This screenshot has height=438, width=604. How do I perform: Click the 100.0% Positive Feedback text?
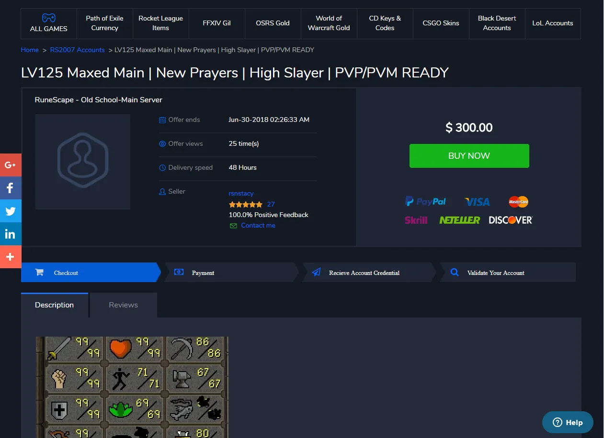point(269,215)
